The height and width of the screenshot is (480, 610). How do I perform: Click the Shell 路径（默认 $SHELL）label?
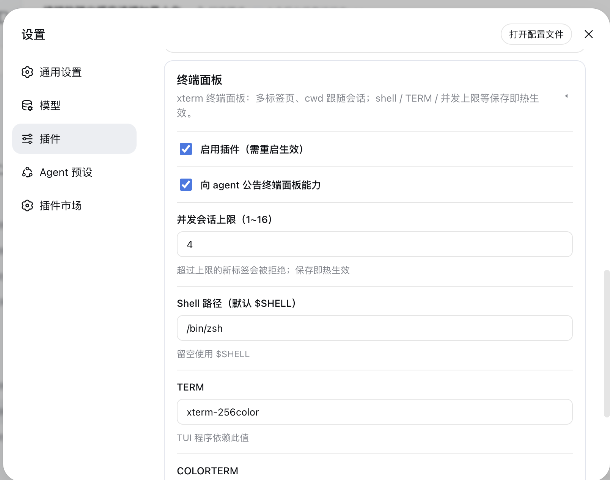pos(236,303)
